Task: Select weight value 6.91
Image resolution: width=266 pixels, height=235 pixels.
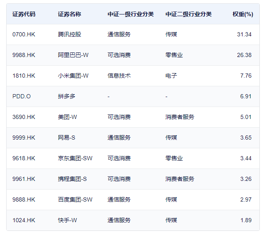Action: pos(246,96)
